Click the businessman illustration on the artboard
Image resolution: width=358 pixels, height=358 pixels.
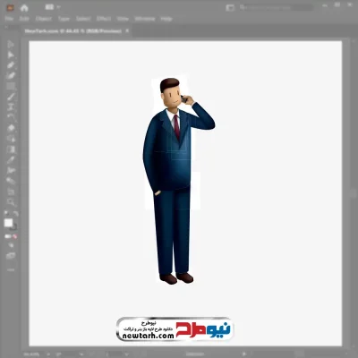178,181
